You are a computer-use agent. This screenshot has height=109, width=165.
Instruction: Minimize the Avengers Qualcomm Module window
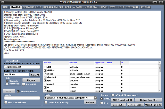pos(155,2)
